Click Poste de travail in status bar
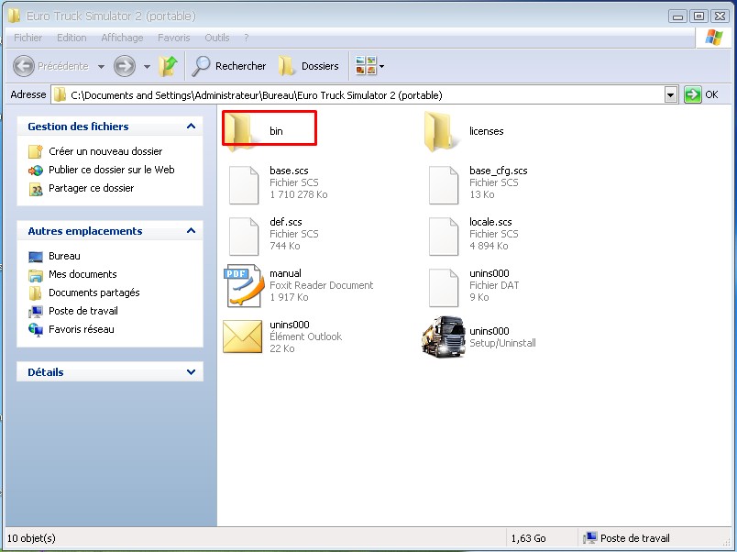 [x=627, y=538]
